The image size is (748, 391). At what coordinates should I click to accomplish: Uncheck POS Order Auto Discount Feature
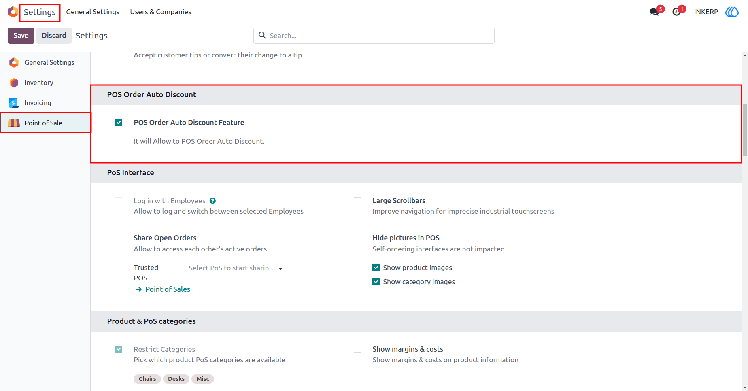pyautogui.click(x=119, y=123)
